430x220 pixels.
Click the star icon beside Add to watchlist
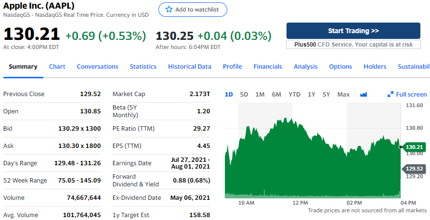pyautogui.click(x=169, y=10)
